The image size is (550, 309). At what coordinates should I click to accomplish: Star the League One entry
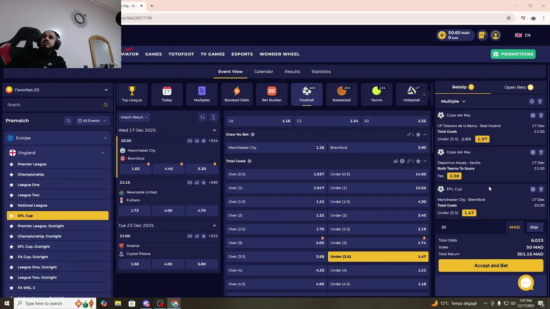[11, 185]
